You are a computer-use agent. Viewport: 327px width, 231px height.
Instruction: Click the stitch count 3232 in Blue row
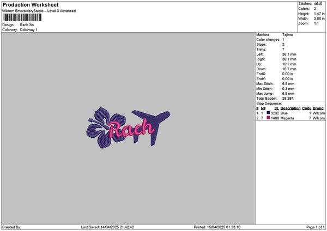tap(275, 113)
